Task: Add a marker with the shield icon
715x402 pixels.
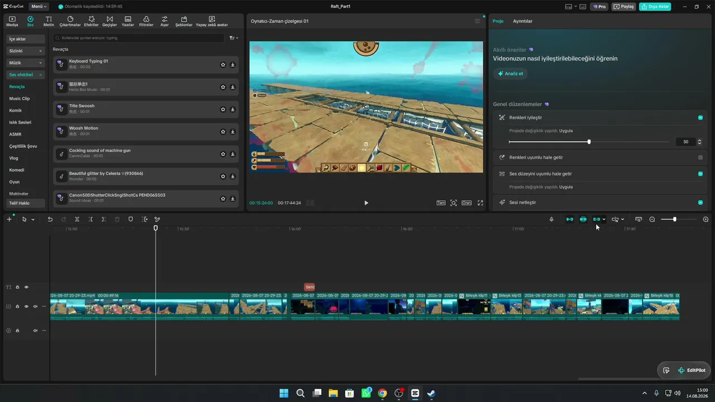Action: coord(131,219)
